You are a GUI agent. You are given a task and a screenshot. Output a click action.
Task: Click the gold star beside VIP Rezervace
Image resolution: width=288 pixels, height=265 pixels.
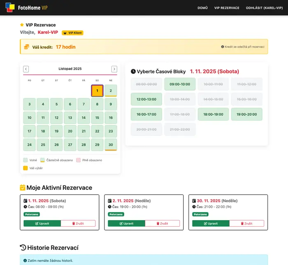(22, 25)
